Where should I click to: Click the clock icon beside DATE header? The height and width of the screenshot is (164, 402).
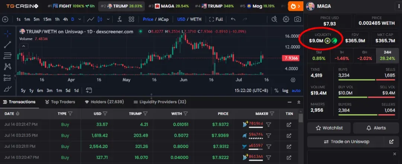[17, 114]
